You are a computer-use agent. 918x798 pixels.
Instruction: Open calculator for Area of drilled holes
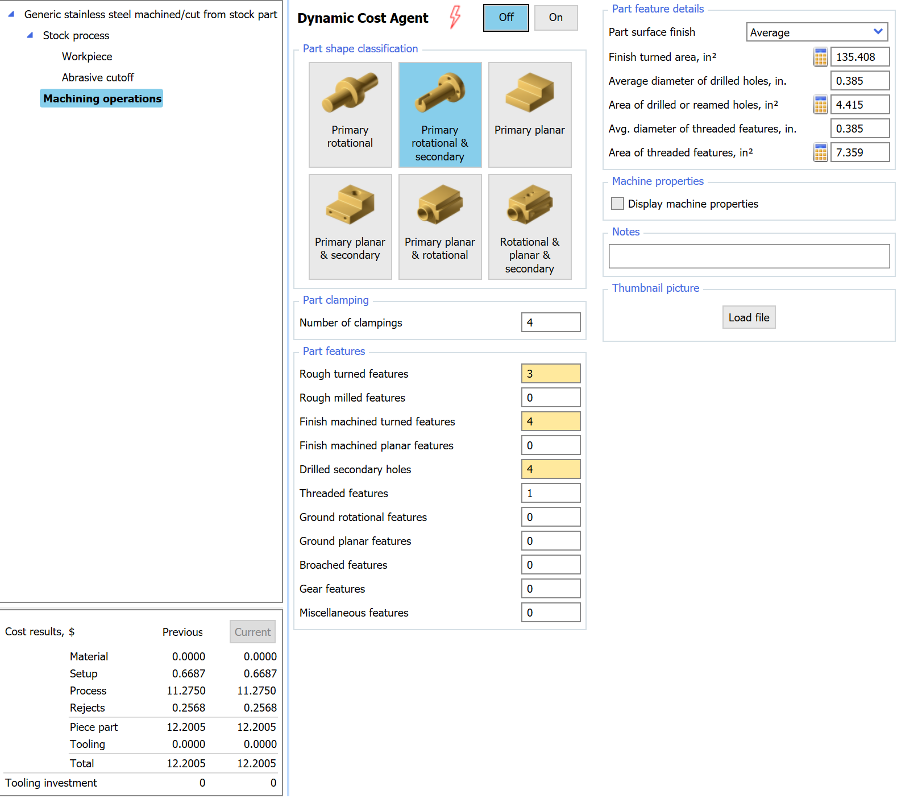[820, 105]
